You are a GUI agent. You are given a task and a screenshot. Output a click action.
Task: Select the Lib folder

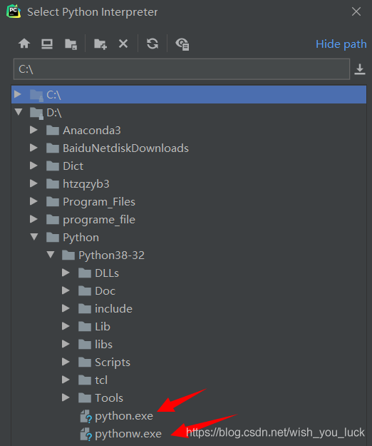coord(103,327)
